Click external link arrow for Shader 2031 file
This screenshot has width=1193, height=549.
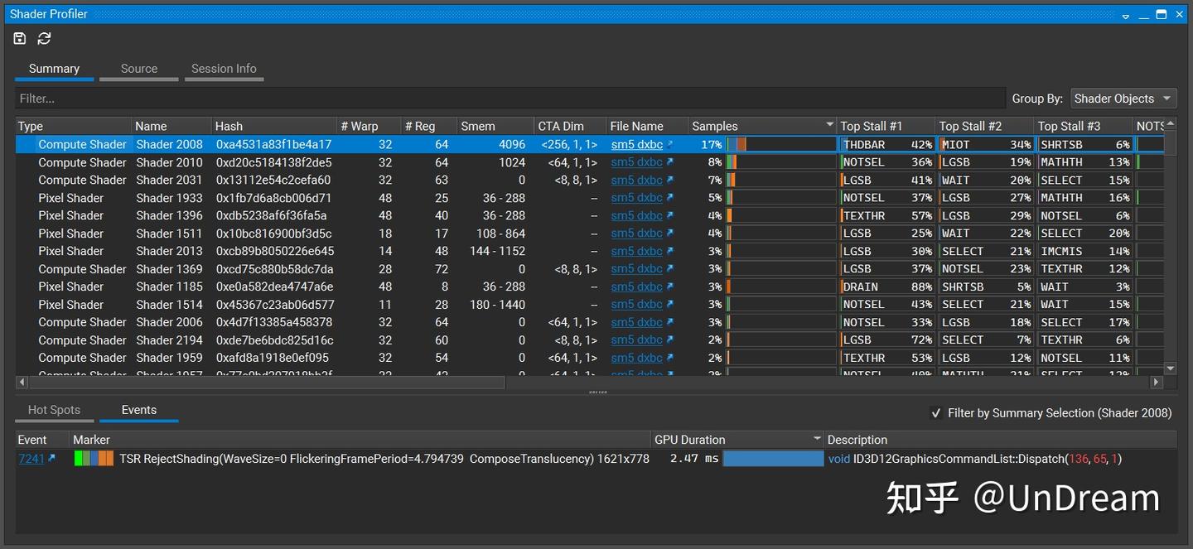(670, 180)
